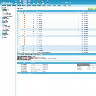The height and width of the screenshot is (96, 96).
Task: Open the Plugins (orange figure) top icon
Action: point(38,2)
